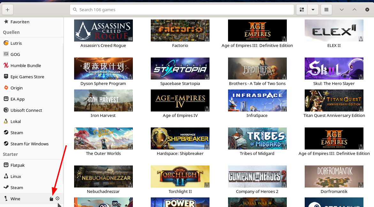Click the Torchlight II title text
The width and height of the screenshot is (374, 207).
(x=180, y=191)
